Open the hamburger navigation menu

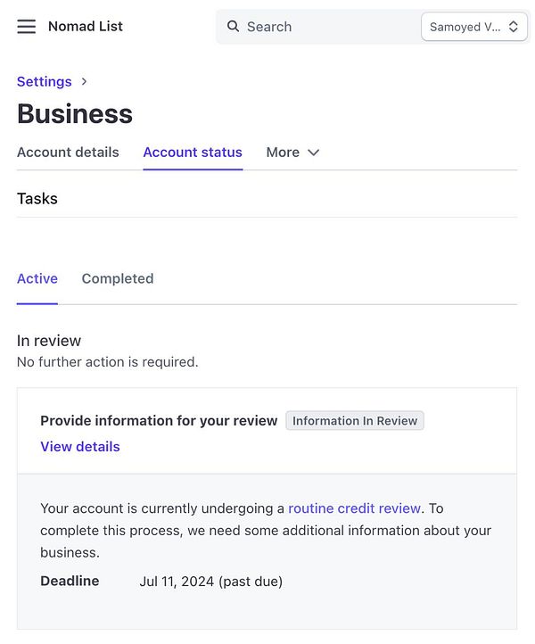click(x=27, y=27)
